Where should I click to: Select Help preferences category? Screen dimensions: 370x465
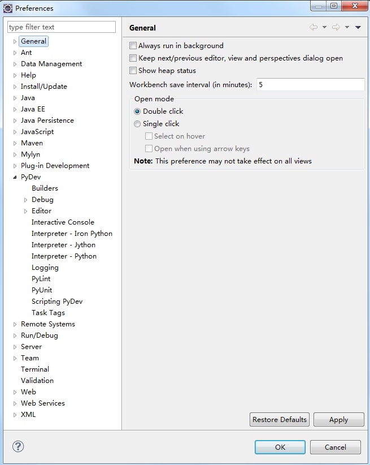pyautogui.click(x=28, y=75)
